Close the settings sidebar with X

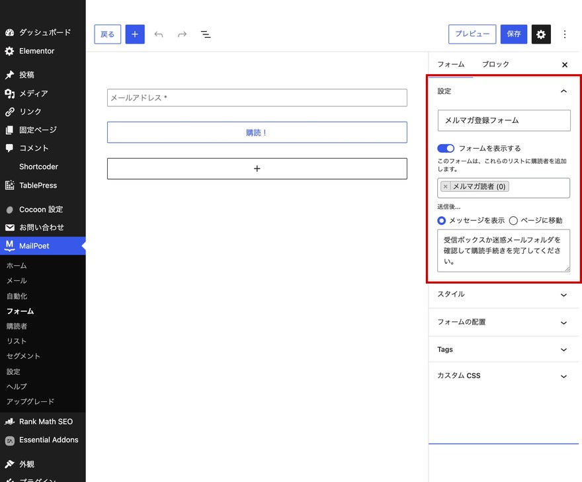tap(565, 65)
